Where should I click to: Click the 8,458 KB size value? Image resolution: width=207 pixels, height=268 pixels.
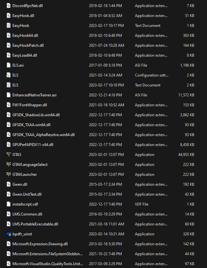pyautogui.click(x=187, y=144)
